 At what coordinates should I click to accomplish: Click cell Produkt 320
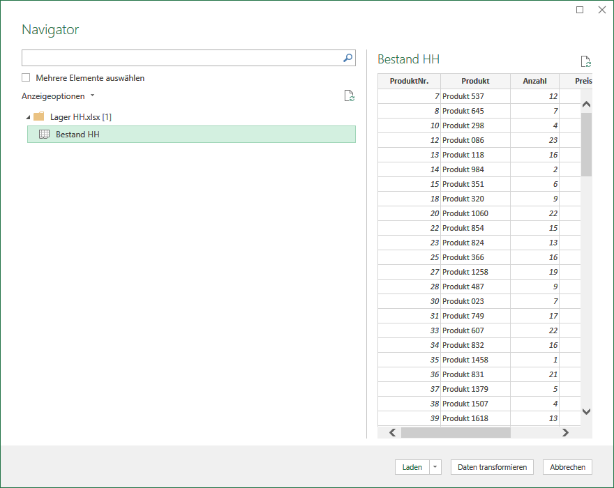[475, 199]
